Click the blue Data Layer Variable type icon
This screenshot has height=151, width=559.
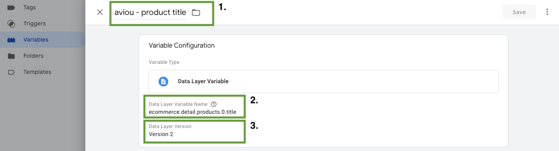pos(163,82)
